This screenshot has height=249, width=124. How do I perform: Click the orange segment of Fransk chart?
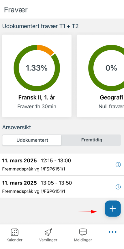click(45, 49)
